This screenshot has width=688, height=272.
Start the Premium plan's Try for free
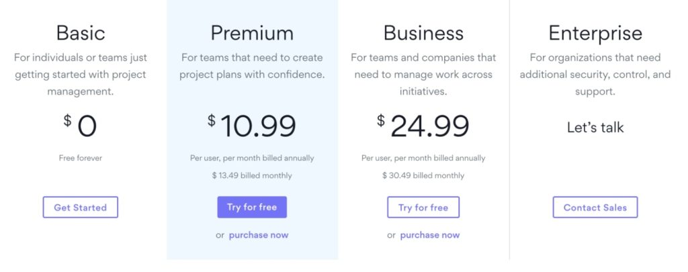pyautogui.click(x=252, y=207)
